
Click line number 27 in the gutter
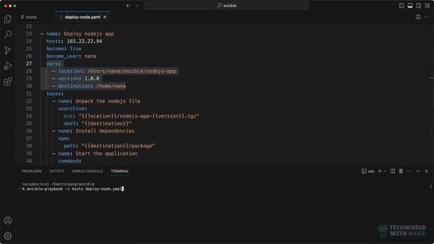coord(28,64)
